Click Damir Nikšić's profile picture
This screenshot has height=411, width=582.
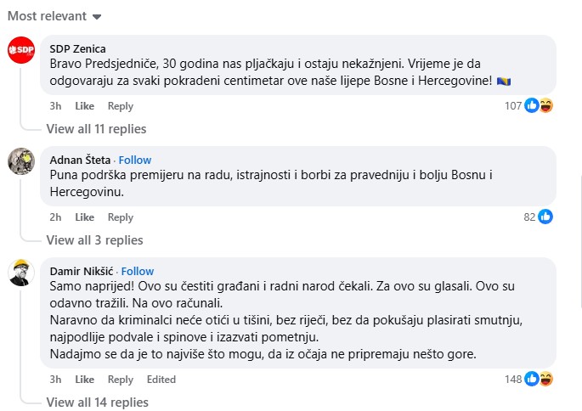click(20, 273)
